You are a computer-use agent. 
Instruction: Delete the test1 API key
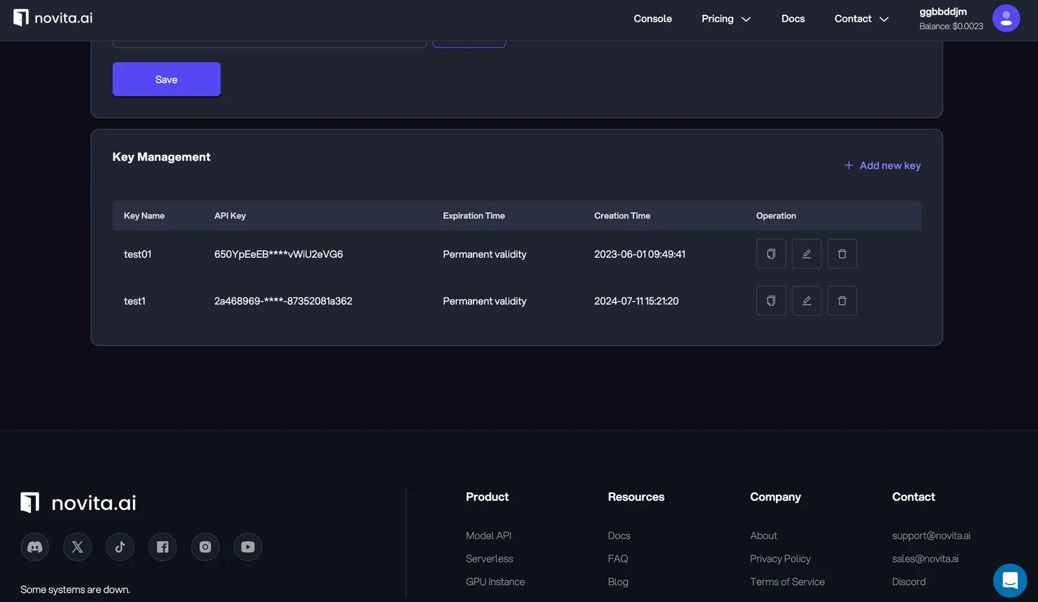[x=842, y=301]
